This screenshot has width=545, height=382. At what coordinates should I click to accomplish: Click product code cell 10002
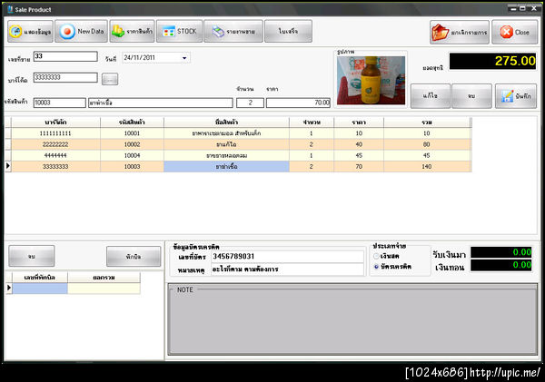pyautogui.click(x=132, y=144)
